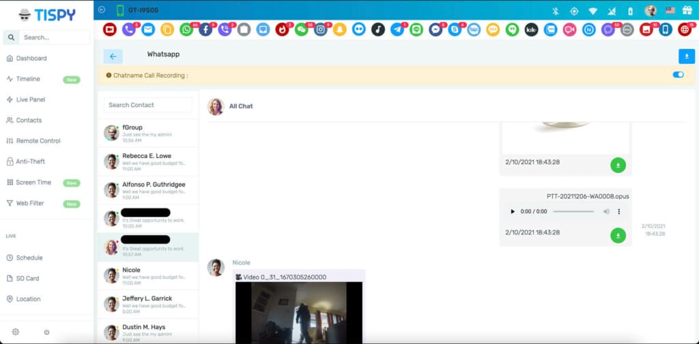The width and height of the screenshot is (699, 344).
Task: Click the Kik messenger icon
Action: (531, 30)
